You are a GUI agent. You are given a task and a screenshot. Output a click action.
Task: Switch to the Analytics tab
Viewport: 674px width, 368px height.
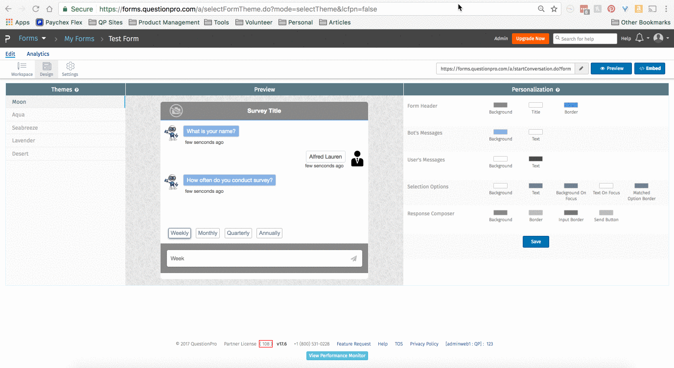[38, 54]
